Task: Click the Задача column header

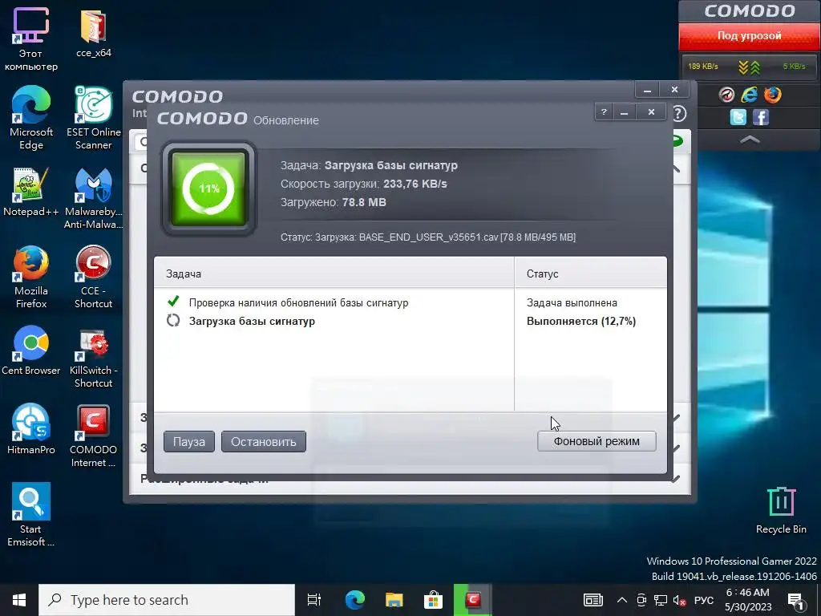Action: click(x=334, y=274)
